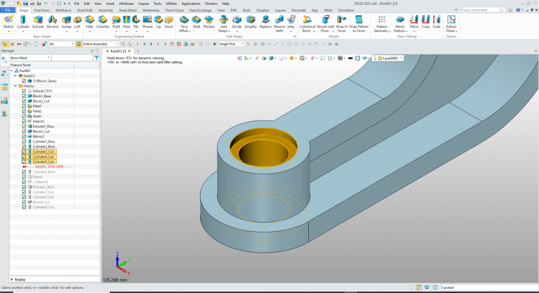This screenshot has width=539, height=293.
Task: Click the black color swatch in view toolbar
Action: [x=350, y=58]
